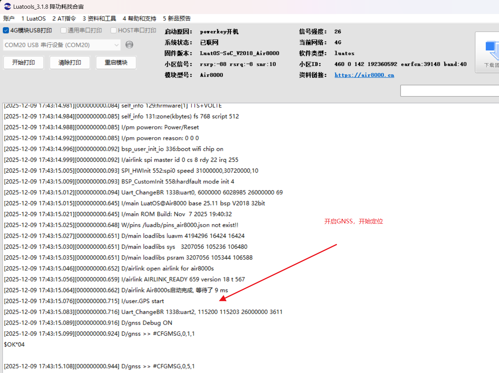Open the 1 LuatOS menu

click(x=34, y=19)
